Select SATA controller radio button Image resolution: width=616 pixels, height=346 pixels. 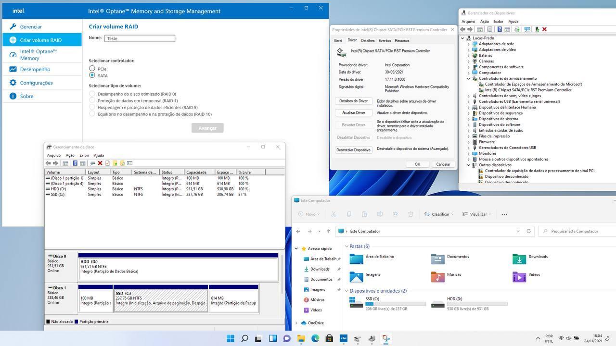point(92,75)
